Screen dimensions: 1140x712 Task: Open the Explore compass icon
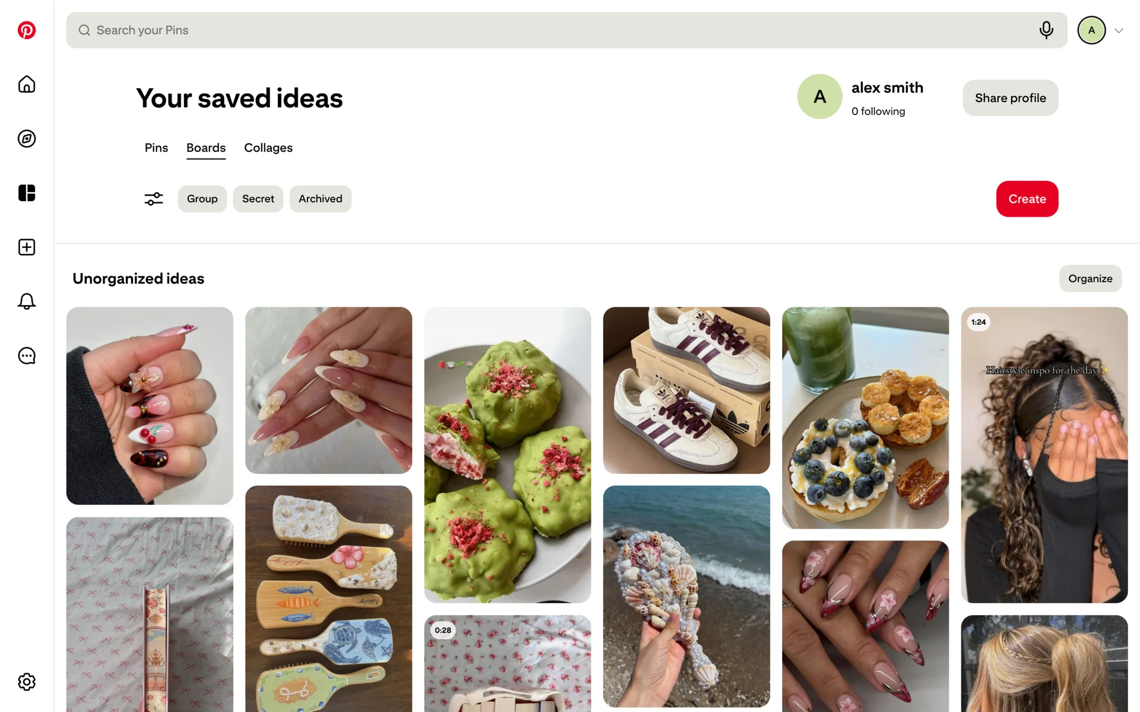point(27,139)
